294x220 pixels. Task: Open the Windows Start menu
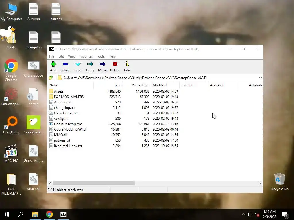click(7, 214)
